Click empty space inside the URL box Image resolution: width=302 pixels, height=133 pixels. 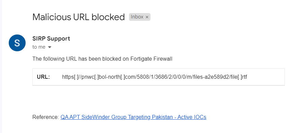click(266, 77)
